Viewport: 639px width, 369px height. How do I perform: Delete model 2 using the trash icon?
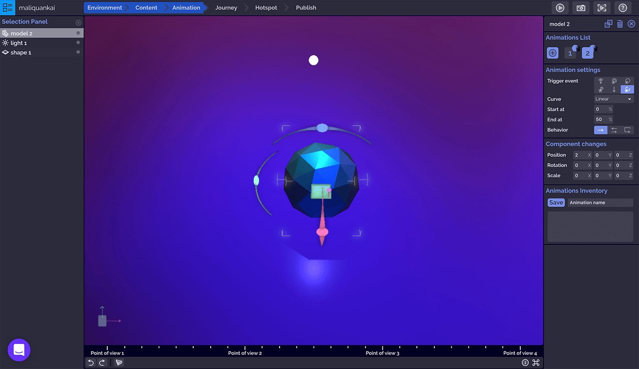[x=620, y=24]
